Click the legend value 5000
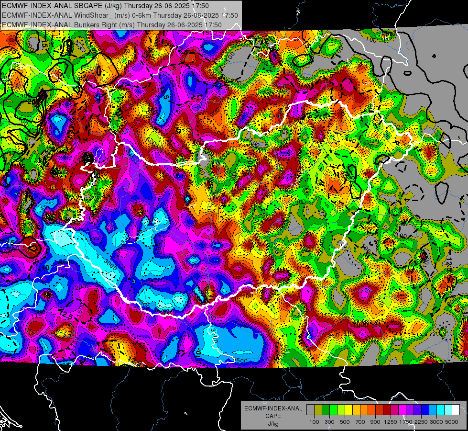The height and width of the screenshot is (431, 468). 452,422
